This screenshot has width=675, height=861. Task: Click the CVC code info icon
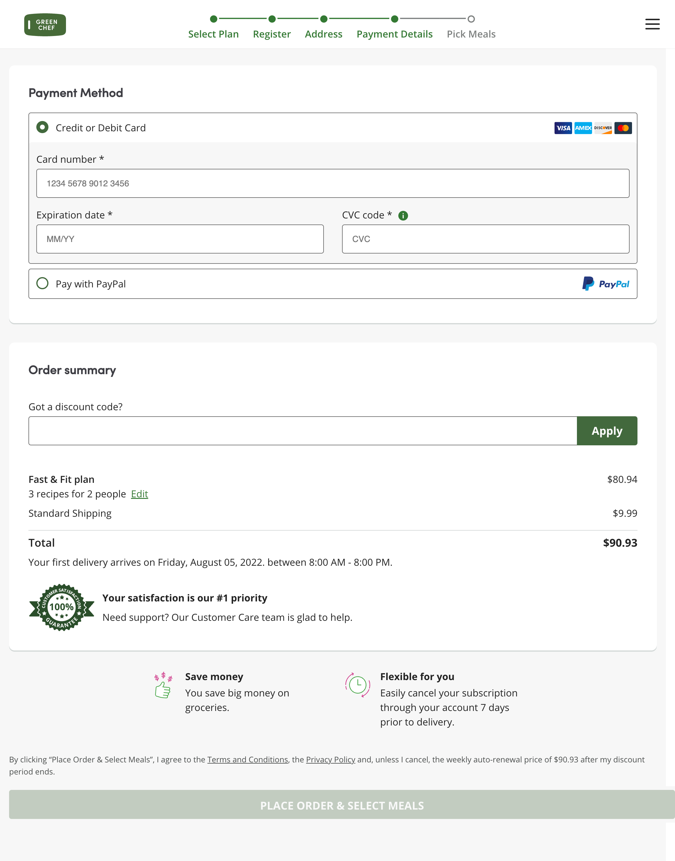tap(403, 215)
